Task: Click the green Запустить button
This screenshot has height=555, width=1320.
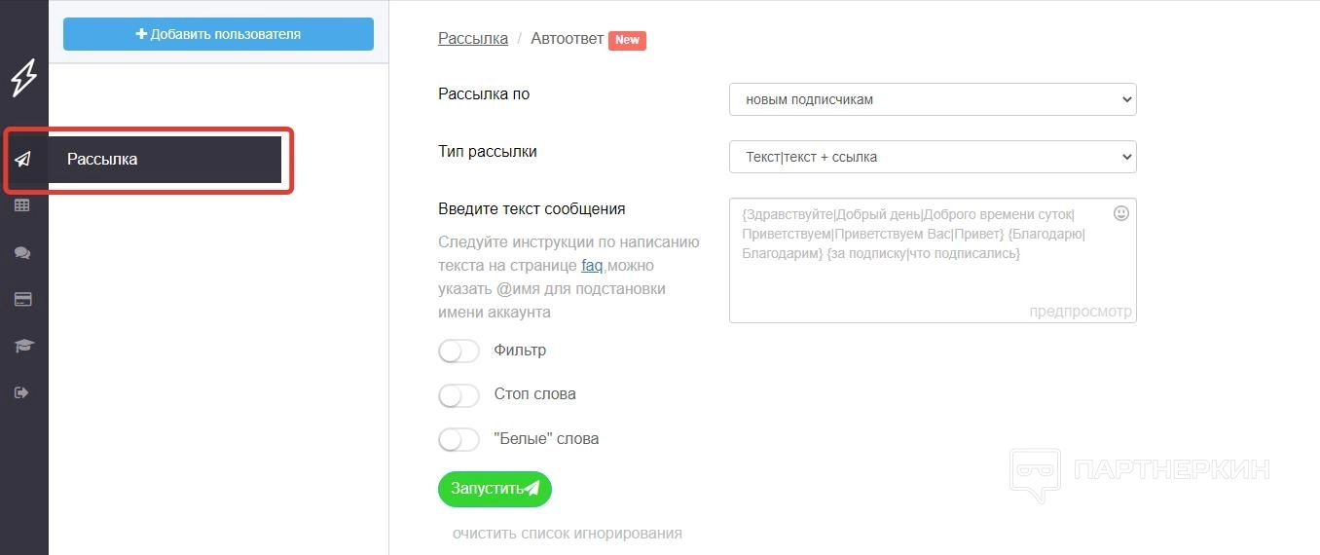Action: [495, 489]
